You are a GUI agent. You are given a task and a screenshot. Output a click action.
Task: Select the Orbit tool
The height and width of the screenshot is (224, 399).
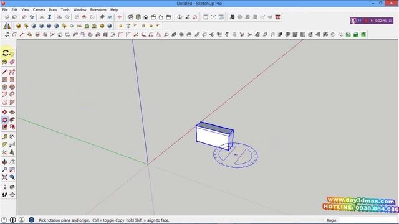pos(4,162)
